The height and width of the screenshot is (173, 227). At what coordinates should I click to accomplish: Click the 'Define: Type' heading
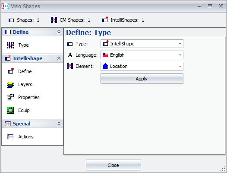tap(88, 32)
